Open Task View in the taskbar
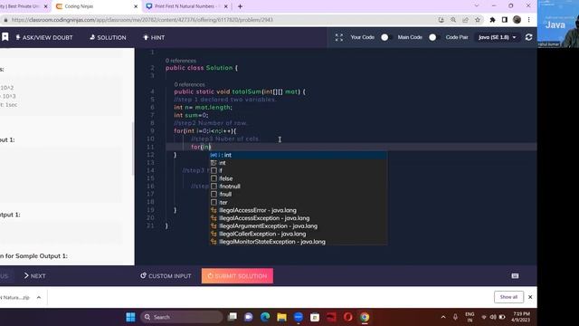 click(x=233, y=317)
